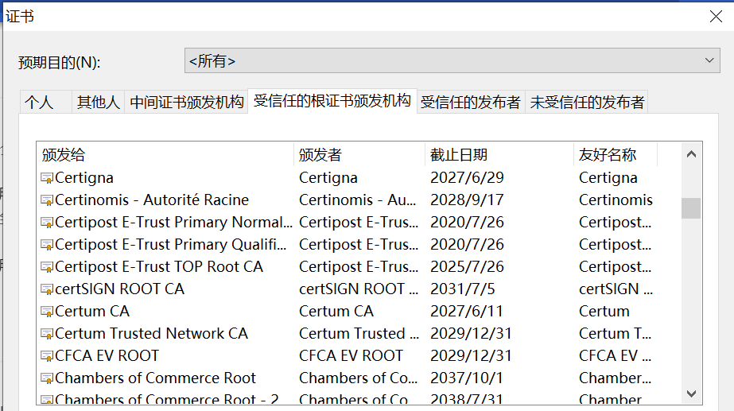Select Certum CA in 颁发给 column
The image size is (734, 411).
point(92,312)
